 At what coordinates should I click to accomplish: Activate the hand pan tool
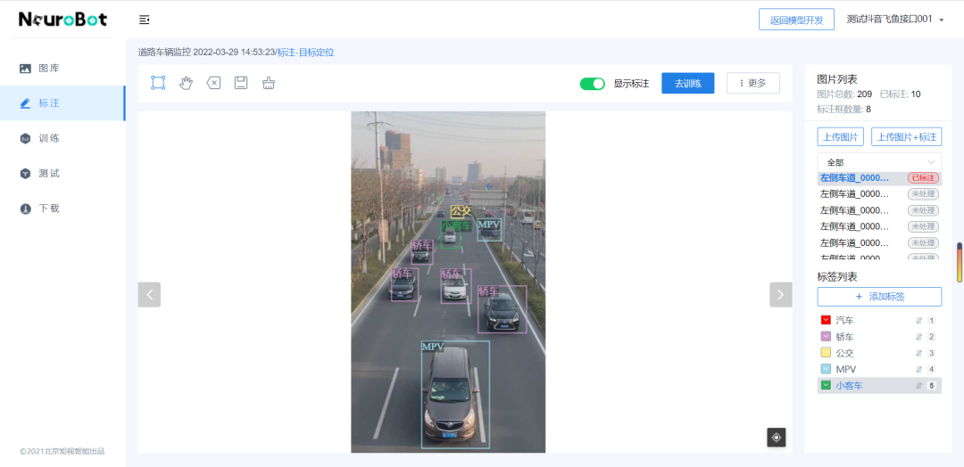click(x=186, y=83)
